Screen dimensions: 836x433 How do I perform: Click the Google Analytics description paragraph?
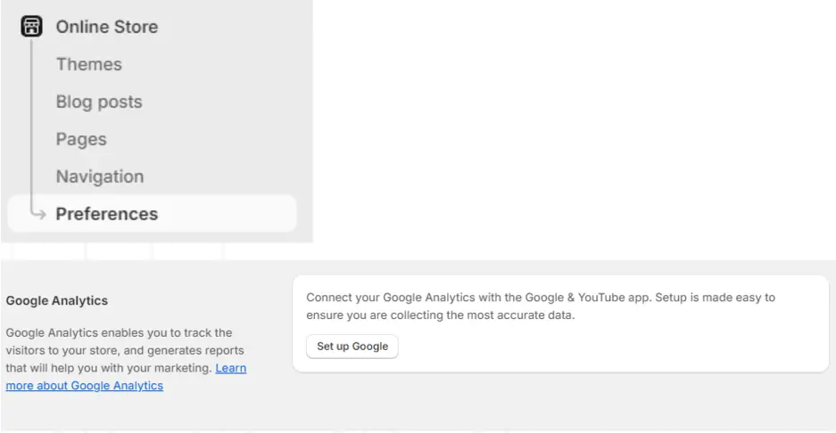pyautogui.click(x=126, y=359)
